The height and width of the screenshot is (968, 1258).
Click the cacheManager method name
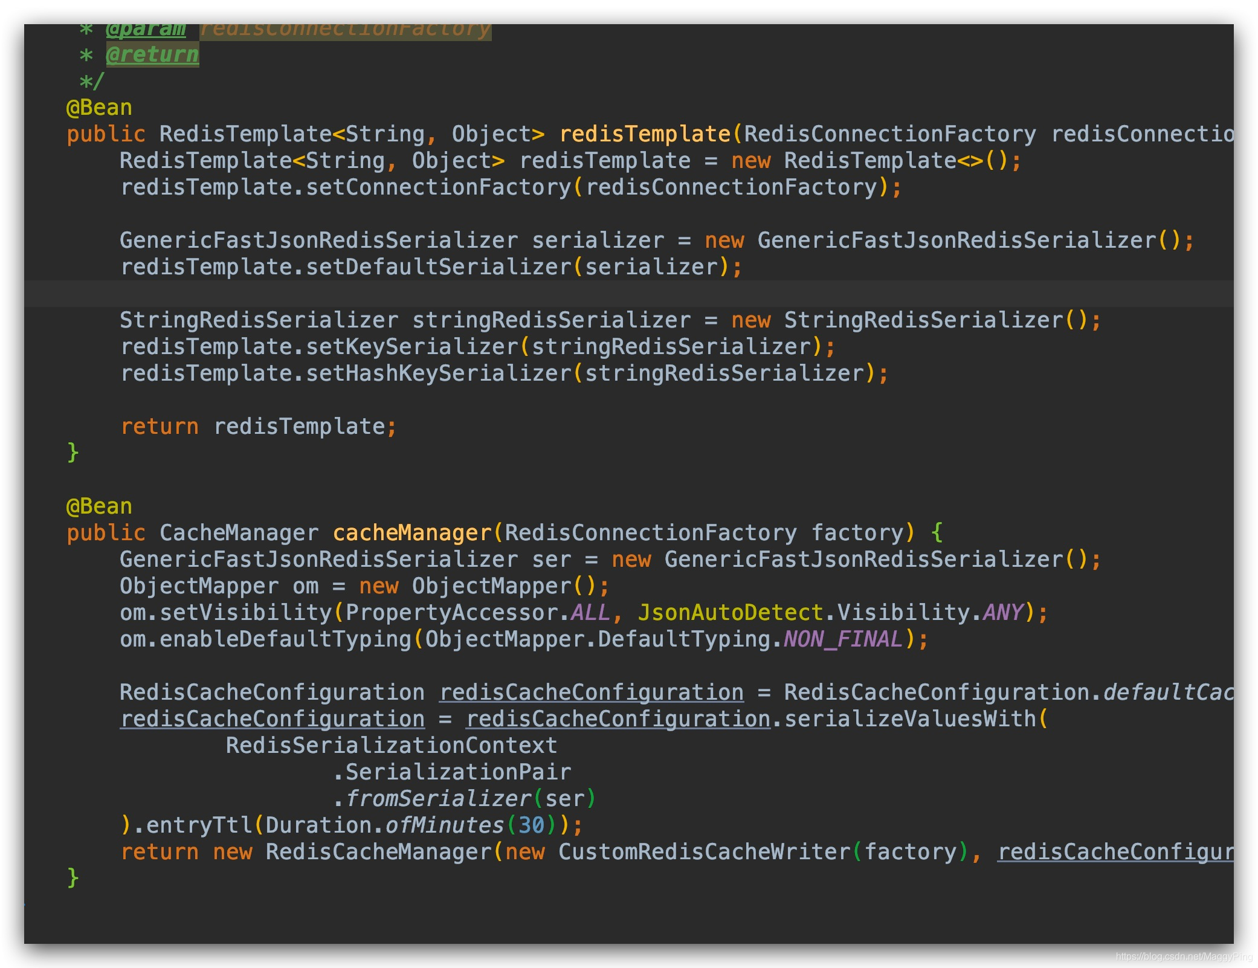pyautogui.click(x=412, y=533)
